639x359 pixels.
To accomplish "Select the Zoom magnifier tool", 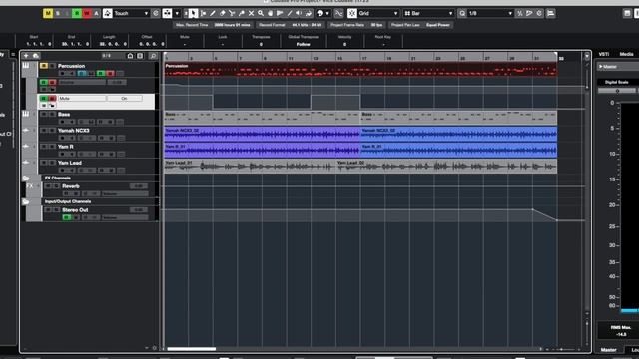I will (261, 13).
